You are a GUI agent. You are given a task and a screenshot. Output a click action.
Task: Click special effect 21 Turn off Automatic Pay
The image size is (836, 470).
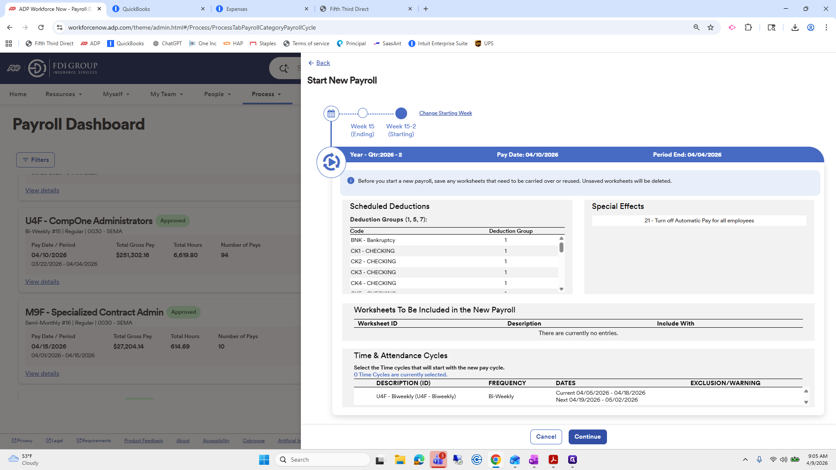[x=699, y=221]
